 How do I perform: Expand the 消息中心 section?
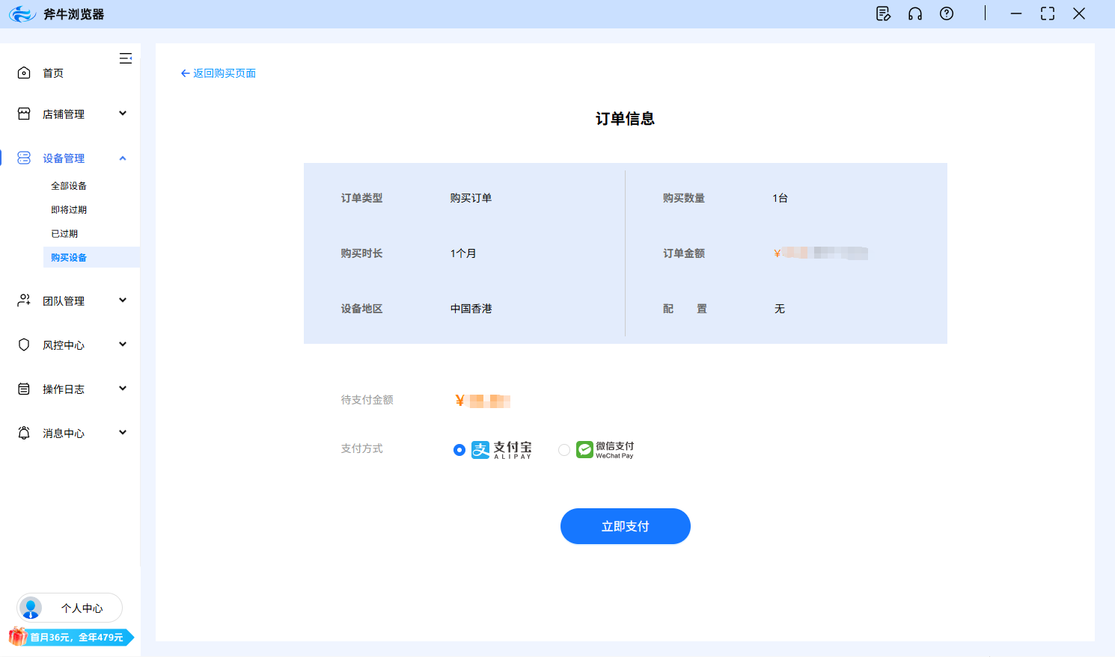point(122,433)
